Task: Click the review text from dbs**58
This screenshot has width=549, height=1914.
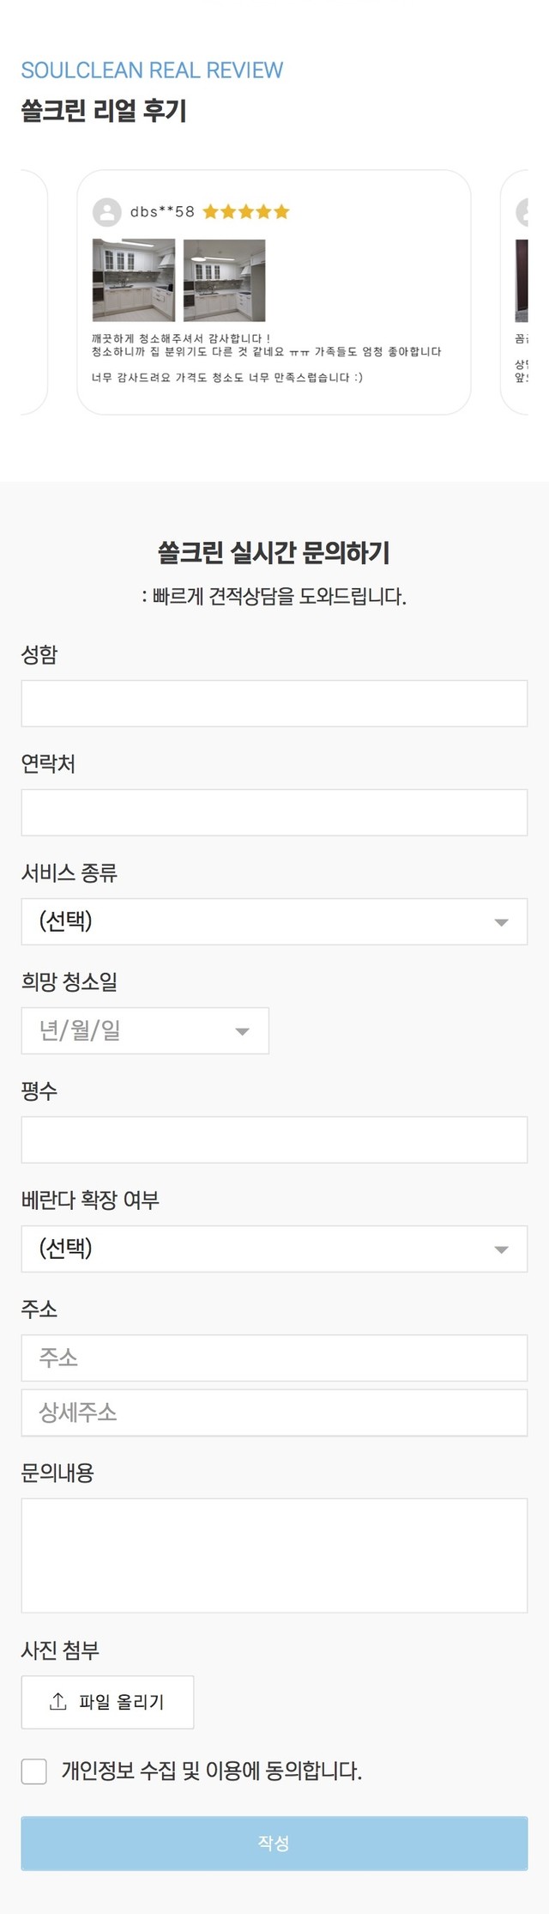Action: click(x=266, y=358)
